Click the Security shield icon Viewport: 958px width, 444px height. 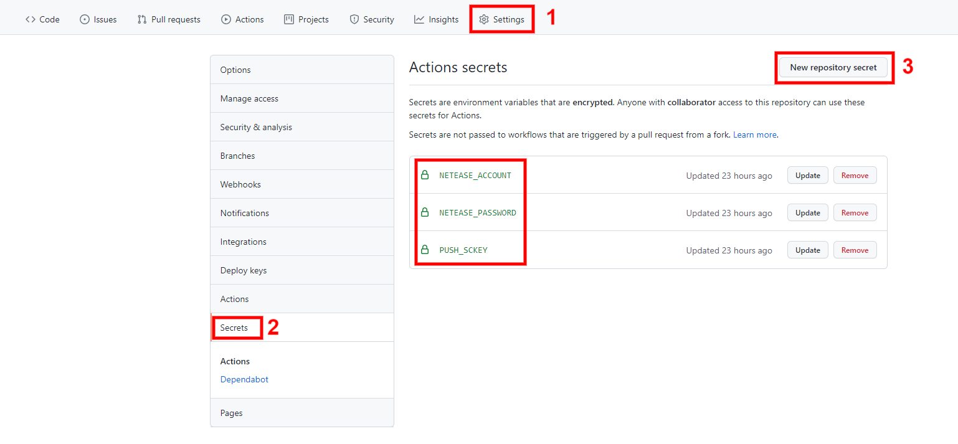coord(354,19)
